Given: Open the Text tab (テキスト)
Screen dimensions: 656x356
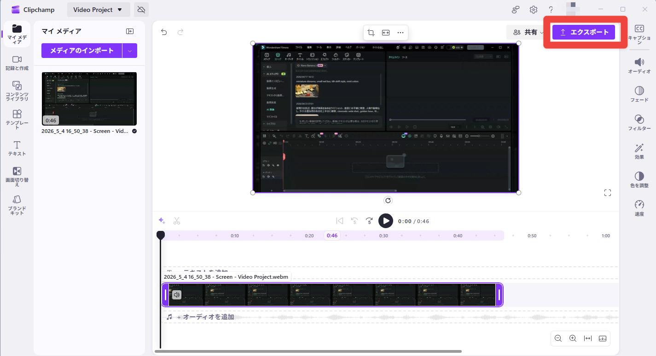Looking at the screenshot, I should (x=17, y=148).
